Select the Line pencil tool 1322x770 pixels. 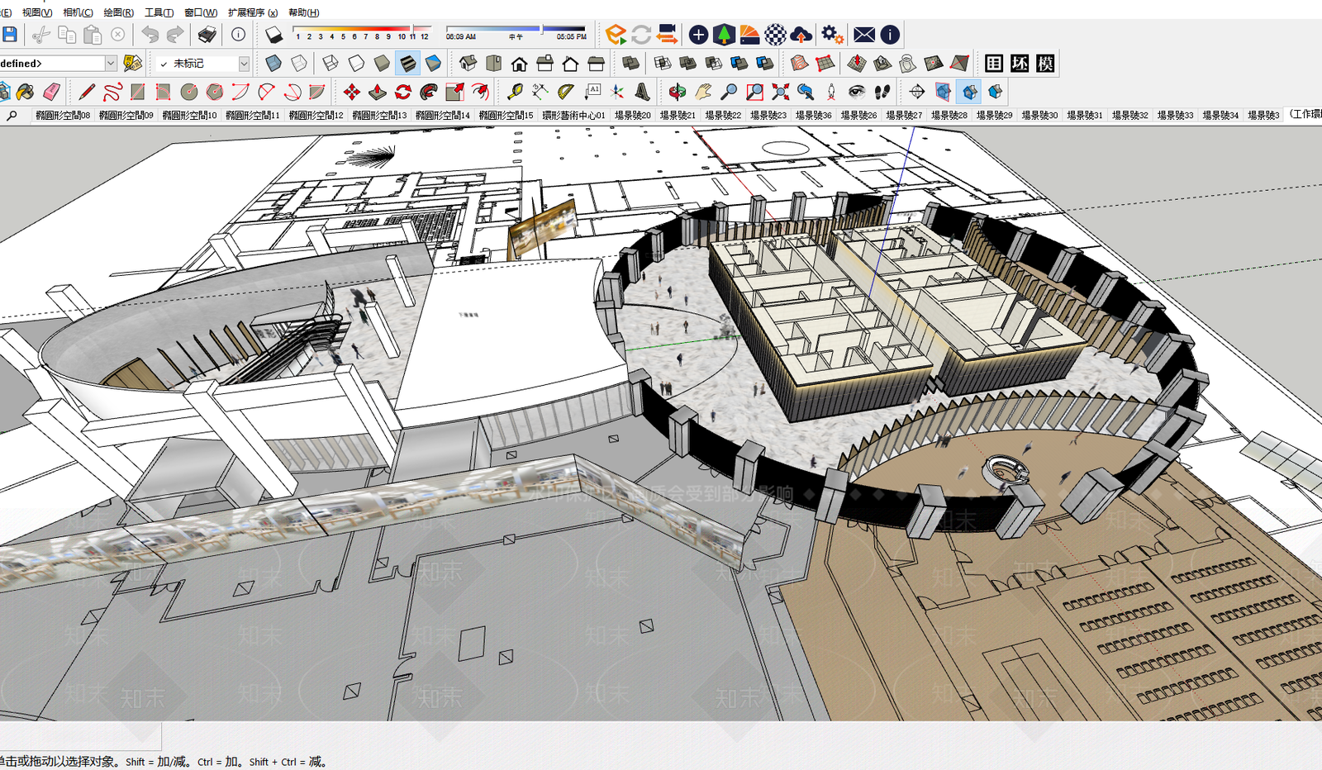pos(87,92)
